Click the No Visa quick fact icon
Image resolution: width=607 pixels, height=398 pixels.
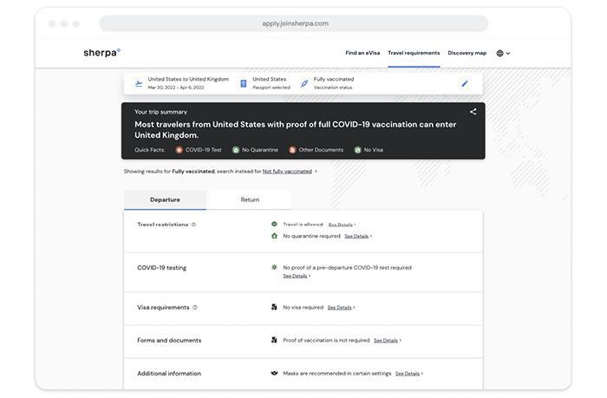pos(357,150)
